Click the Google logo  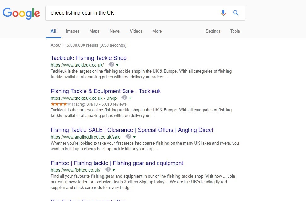tap(21, 13)
